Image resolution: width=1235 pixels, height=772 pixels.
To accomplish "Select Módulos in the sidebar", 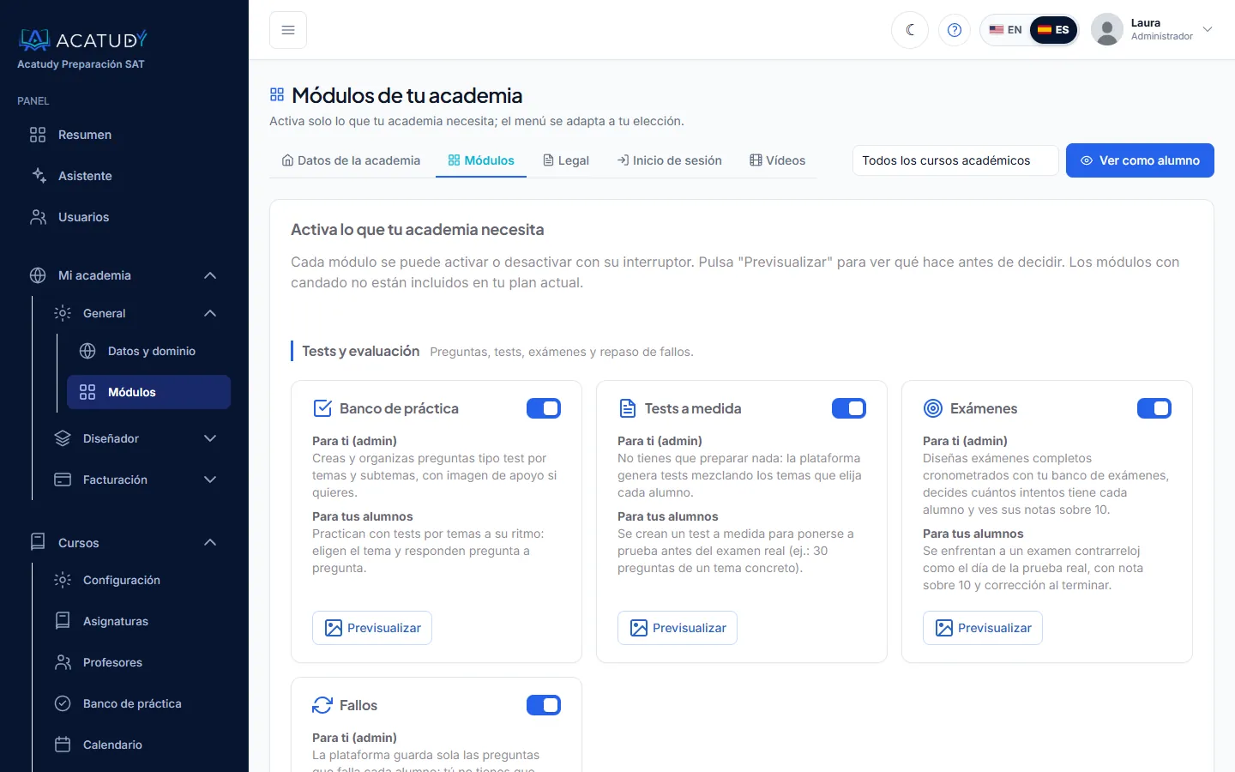I will click(148, 392).
